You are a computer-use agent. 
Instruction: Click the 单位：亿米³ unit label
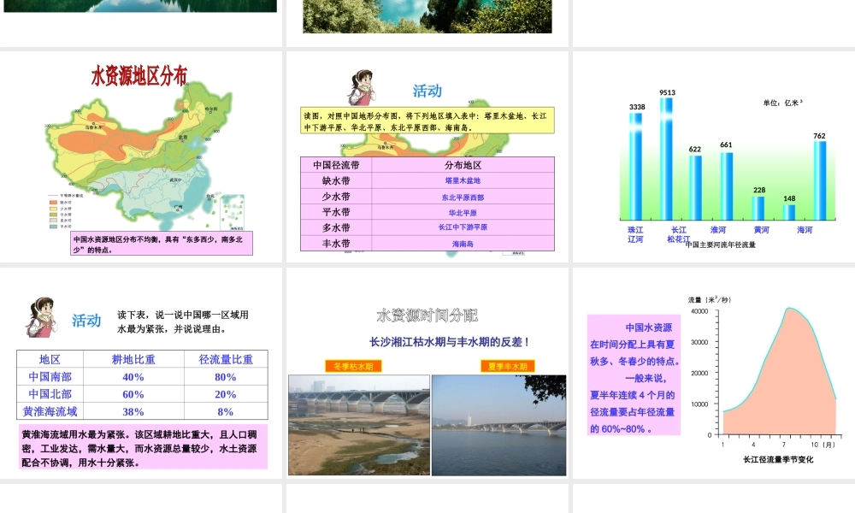pos(783,103)
